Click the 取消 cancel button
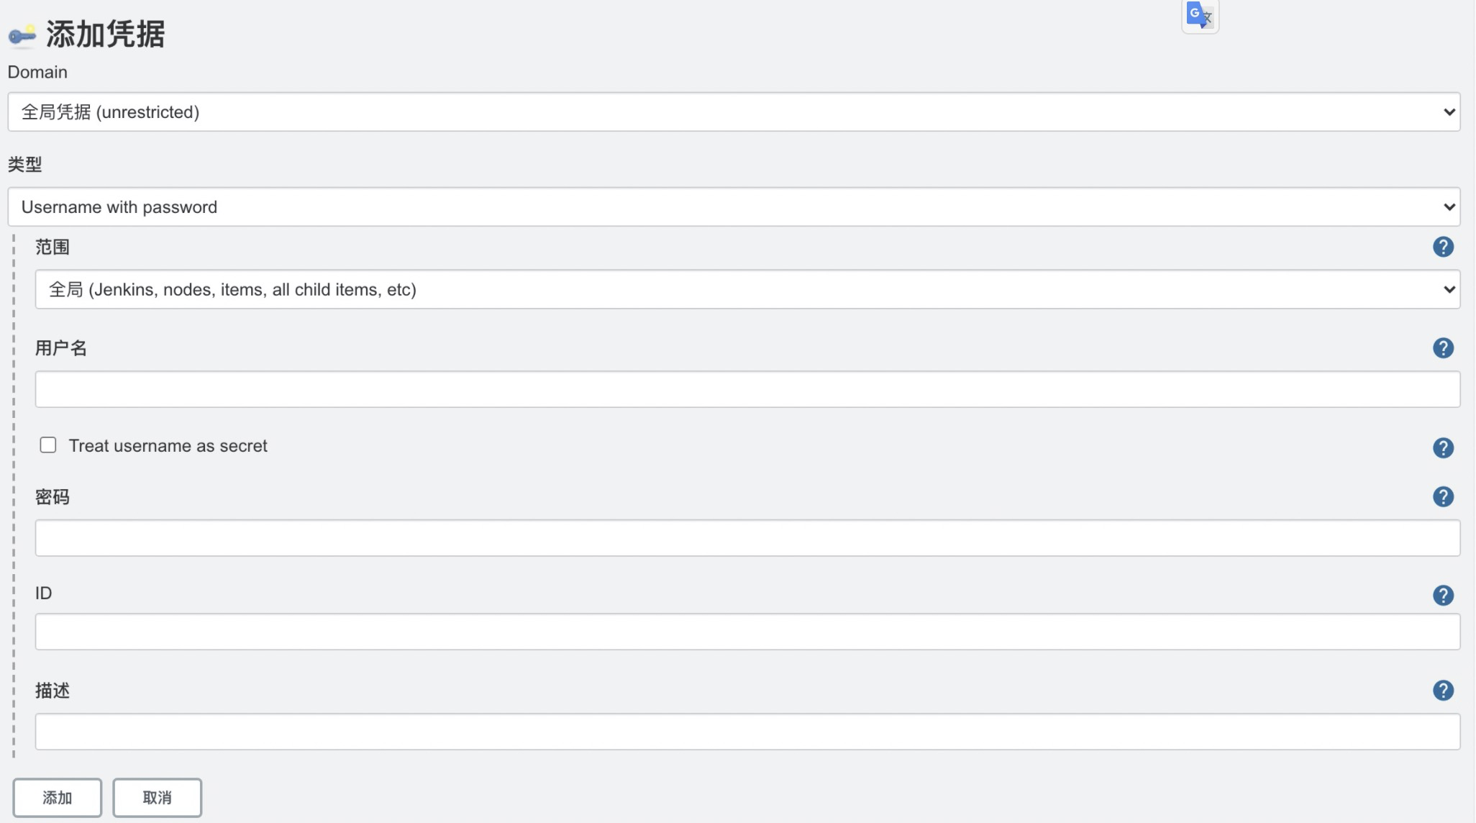1476x823 pixels. point(157,797)
